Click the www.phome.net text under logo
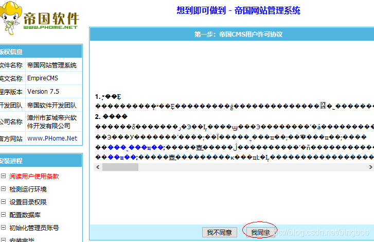This screenshot has height=242, width=374. 50,27
